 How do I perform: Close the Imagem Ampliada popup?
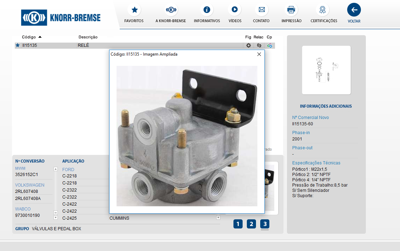coord(259,54)
